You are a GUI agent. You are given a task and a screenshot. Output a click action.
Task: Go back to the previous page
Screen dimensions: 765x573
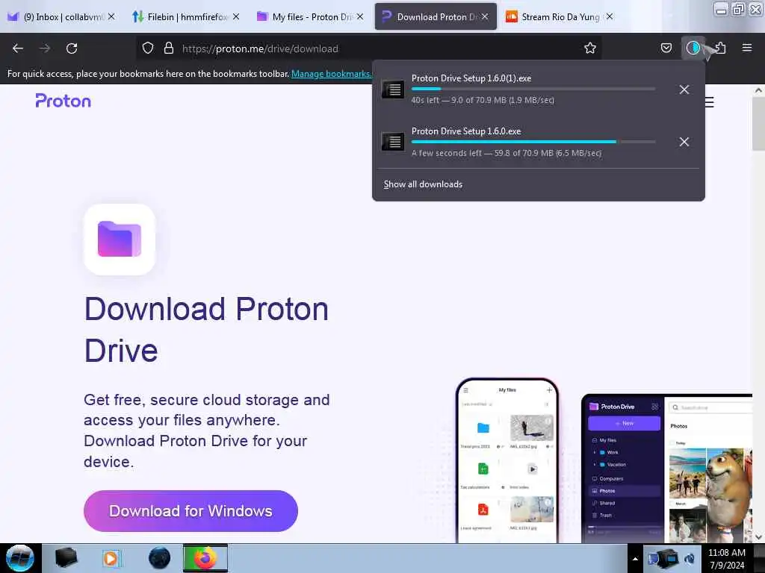tap(18, 48)
